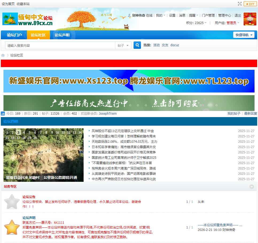Open the 新盛娱乐官网 banner ad

point(129,81)
